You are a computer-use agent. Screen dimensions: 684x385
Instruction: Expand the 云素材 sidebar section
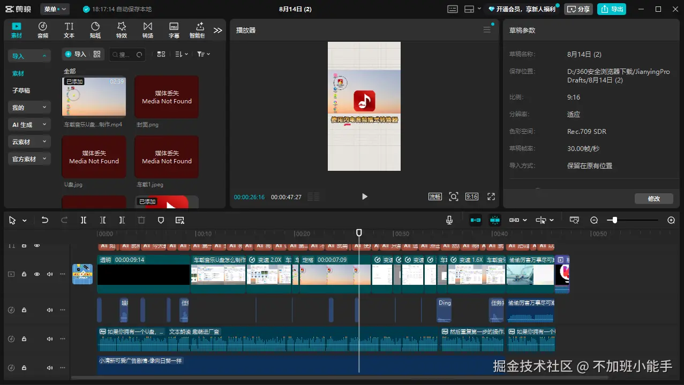coord(29,142)
